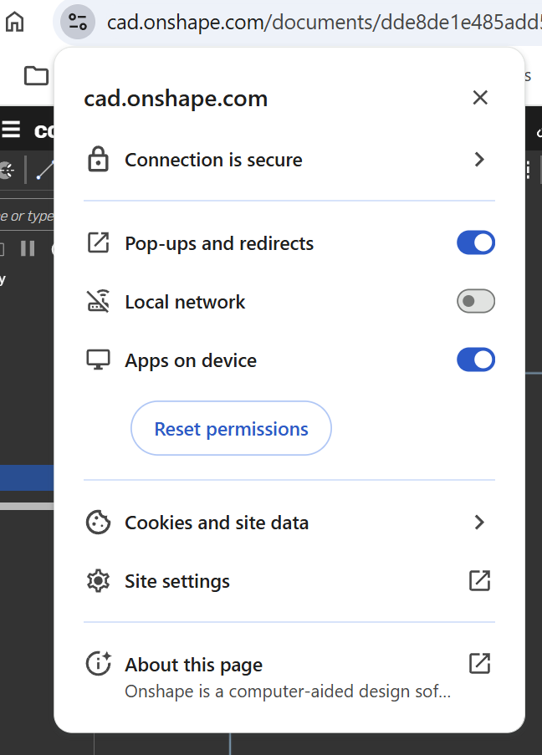Click the bookmarks folder icon

(x=36, y=76)
